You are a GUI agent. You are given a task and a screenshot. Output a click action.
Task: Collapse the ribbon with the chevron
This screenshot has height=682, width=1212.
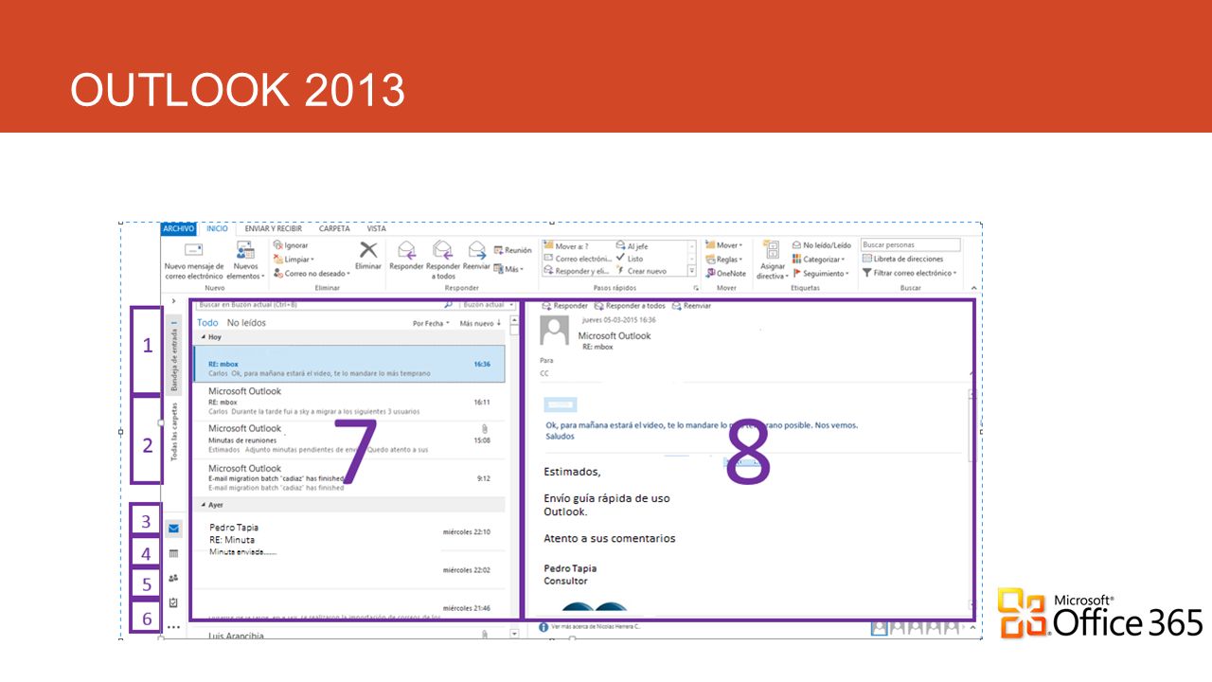975,286
